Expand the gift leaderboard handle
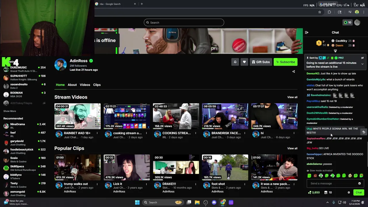 click(335, 51)
